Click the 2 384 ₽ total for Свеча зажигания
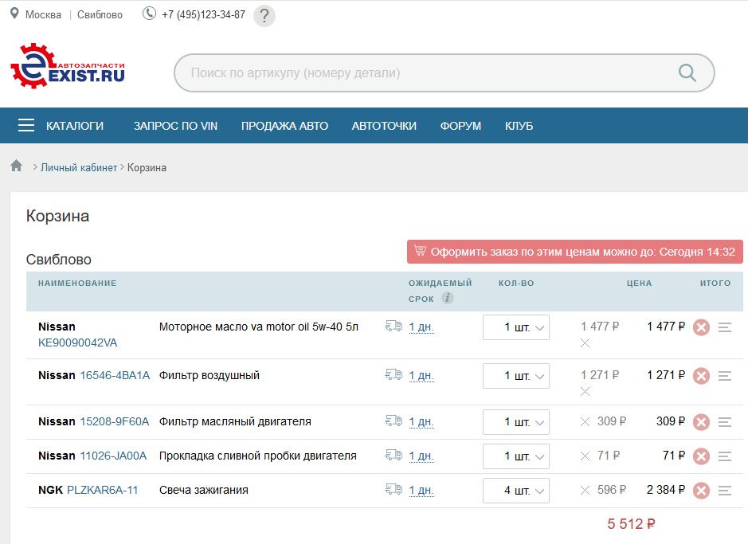The image size is (748, 544). [665, 490]
